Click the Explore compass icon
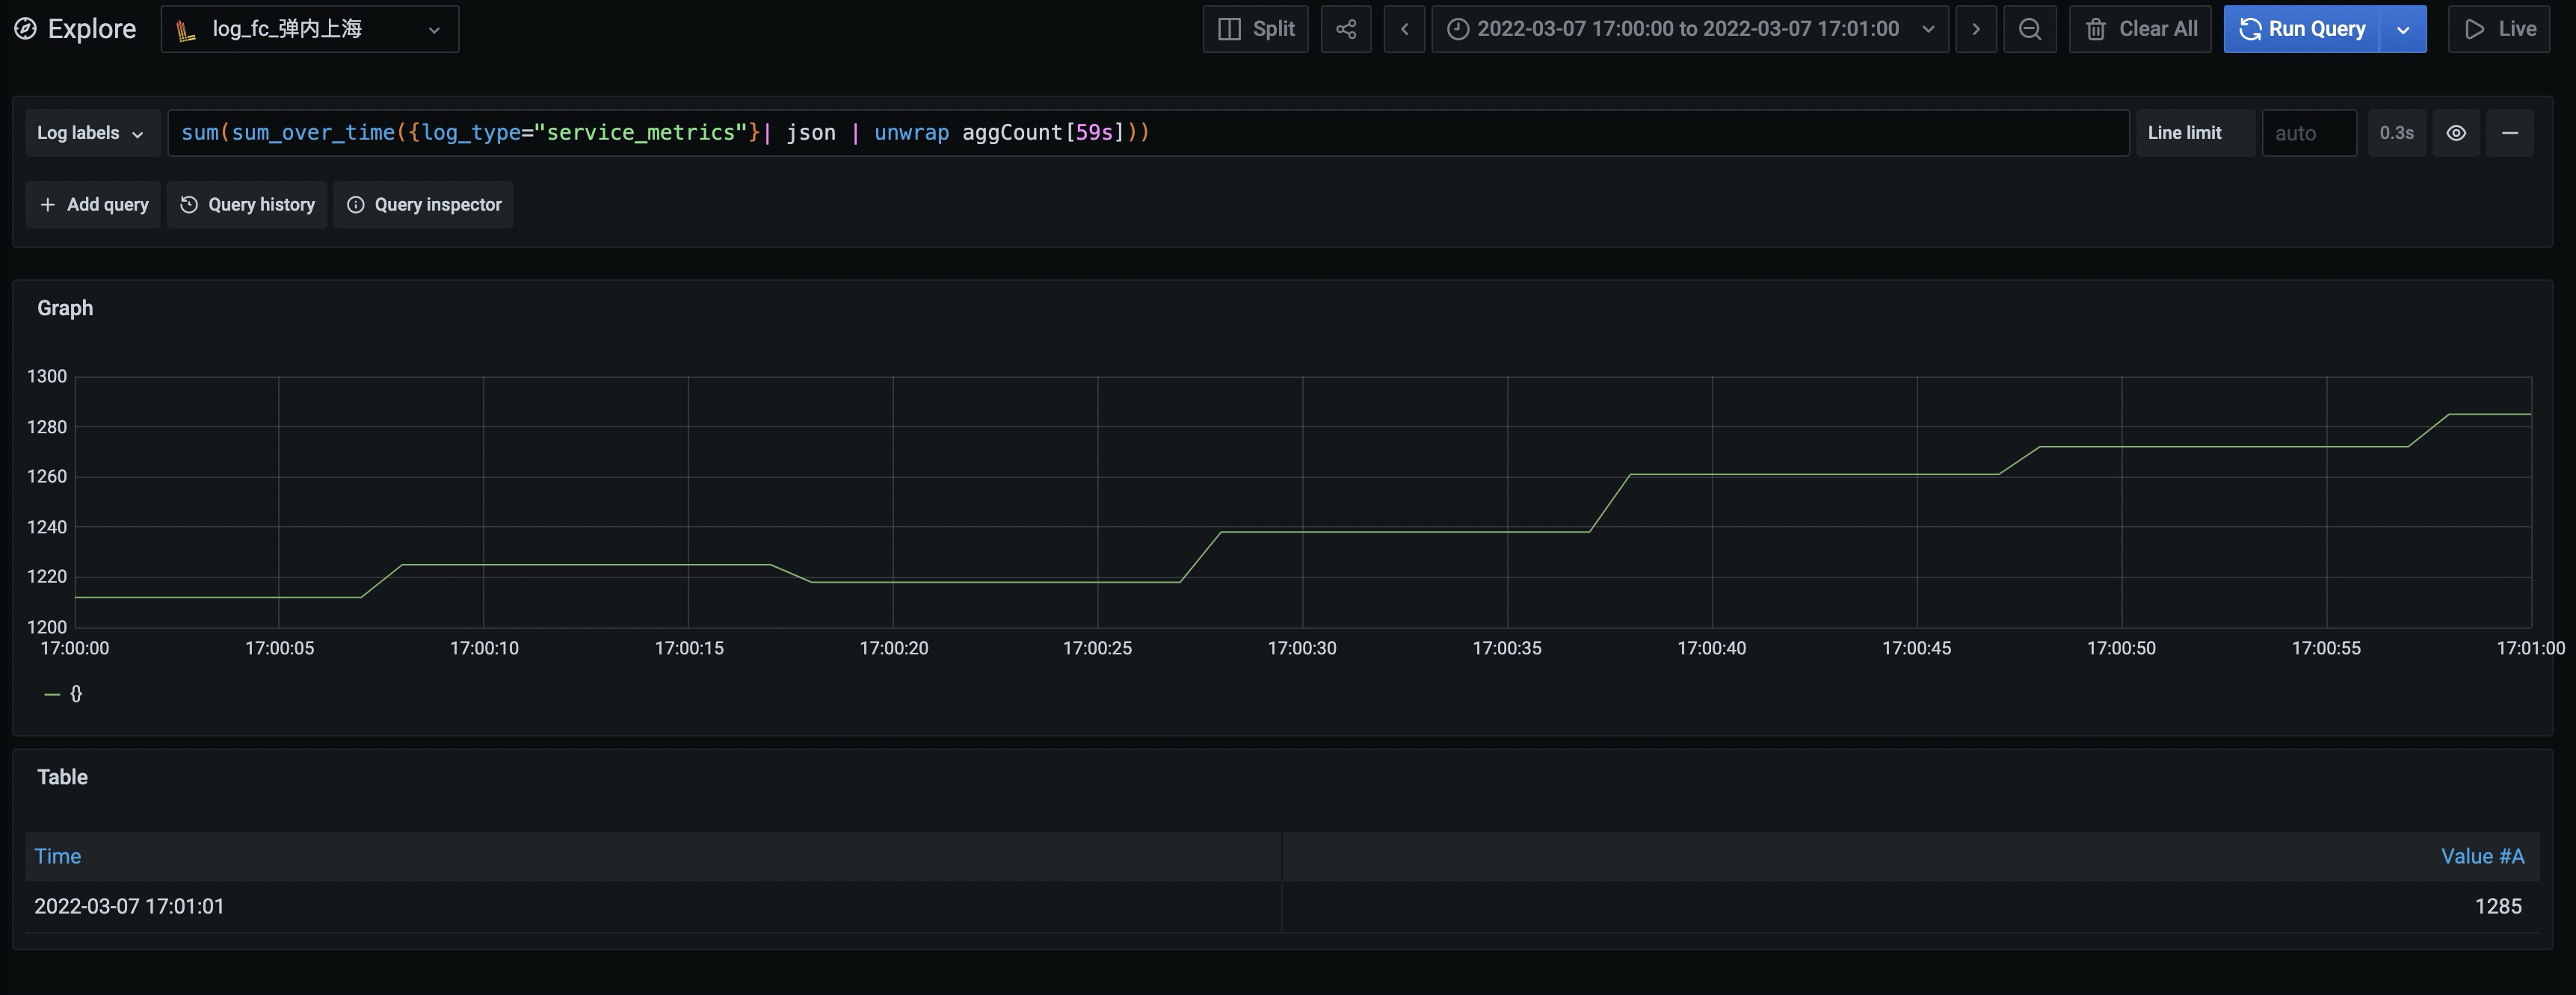This screenshot has width=2576, height=995. click(x=25, y=29)
